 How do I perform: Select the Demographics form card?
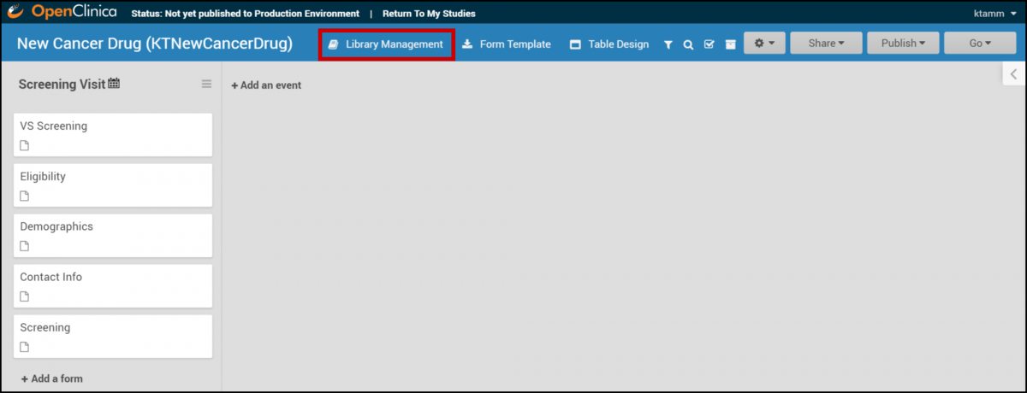coord(113,236)
